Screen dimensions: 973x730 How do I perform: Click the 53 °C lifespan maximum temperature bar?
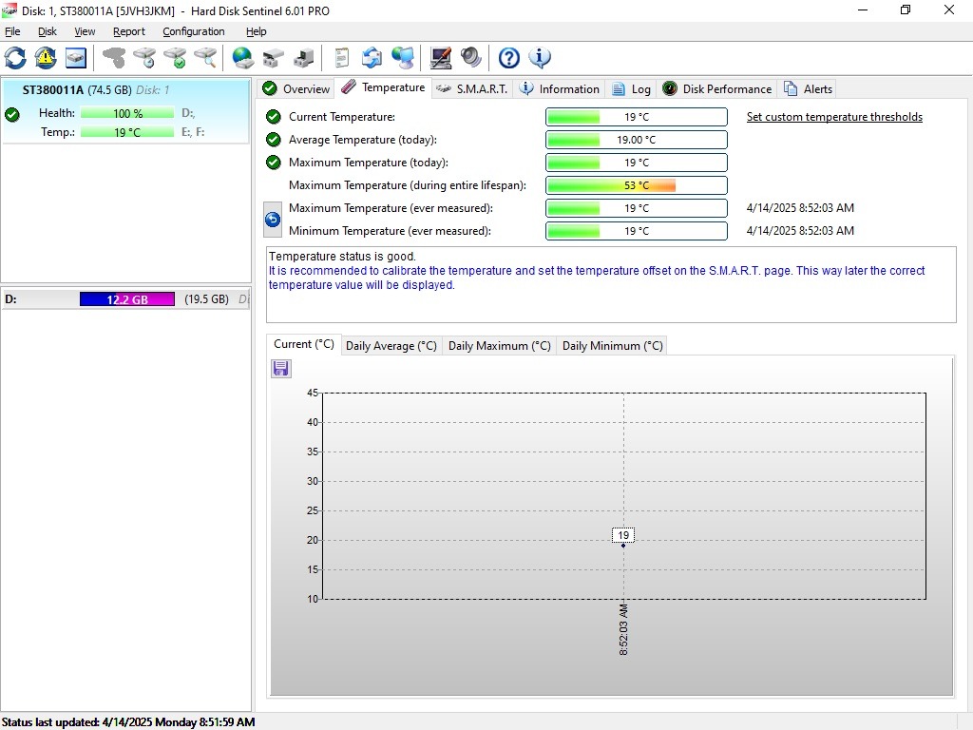pyautogui.click(x=636, y=185)
